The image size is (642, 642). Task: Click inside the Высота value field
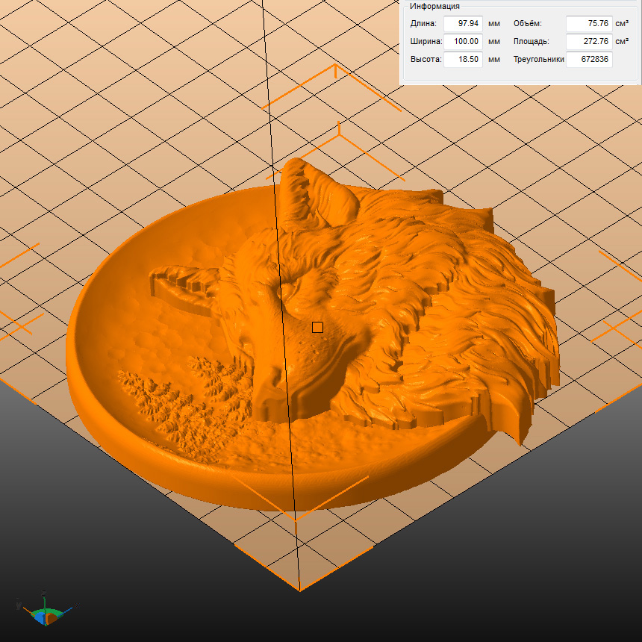pos(463,60)
